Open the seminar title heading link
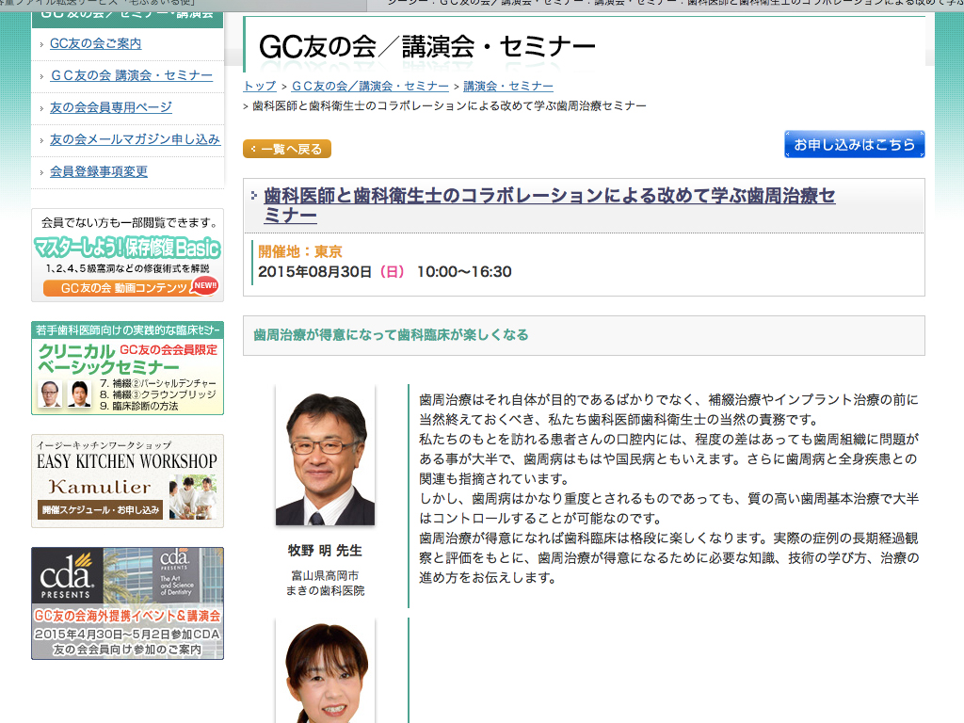964x723 pixels. (549, 205)
